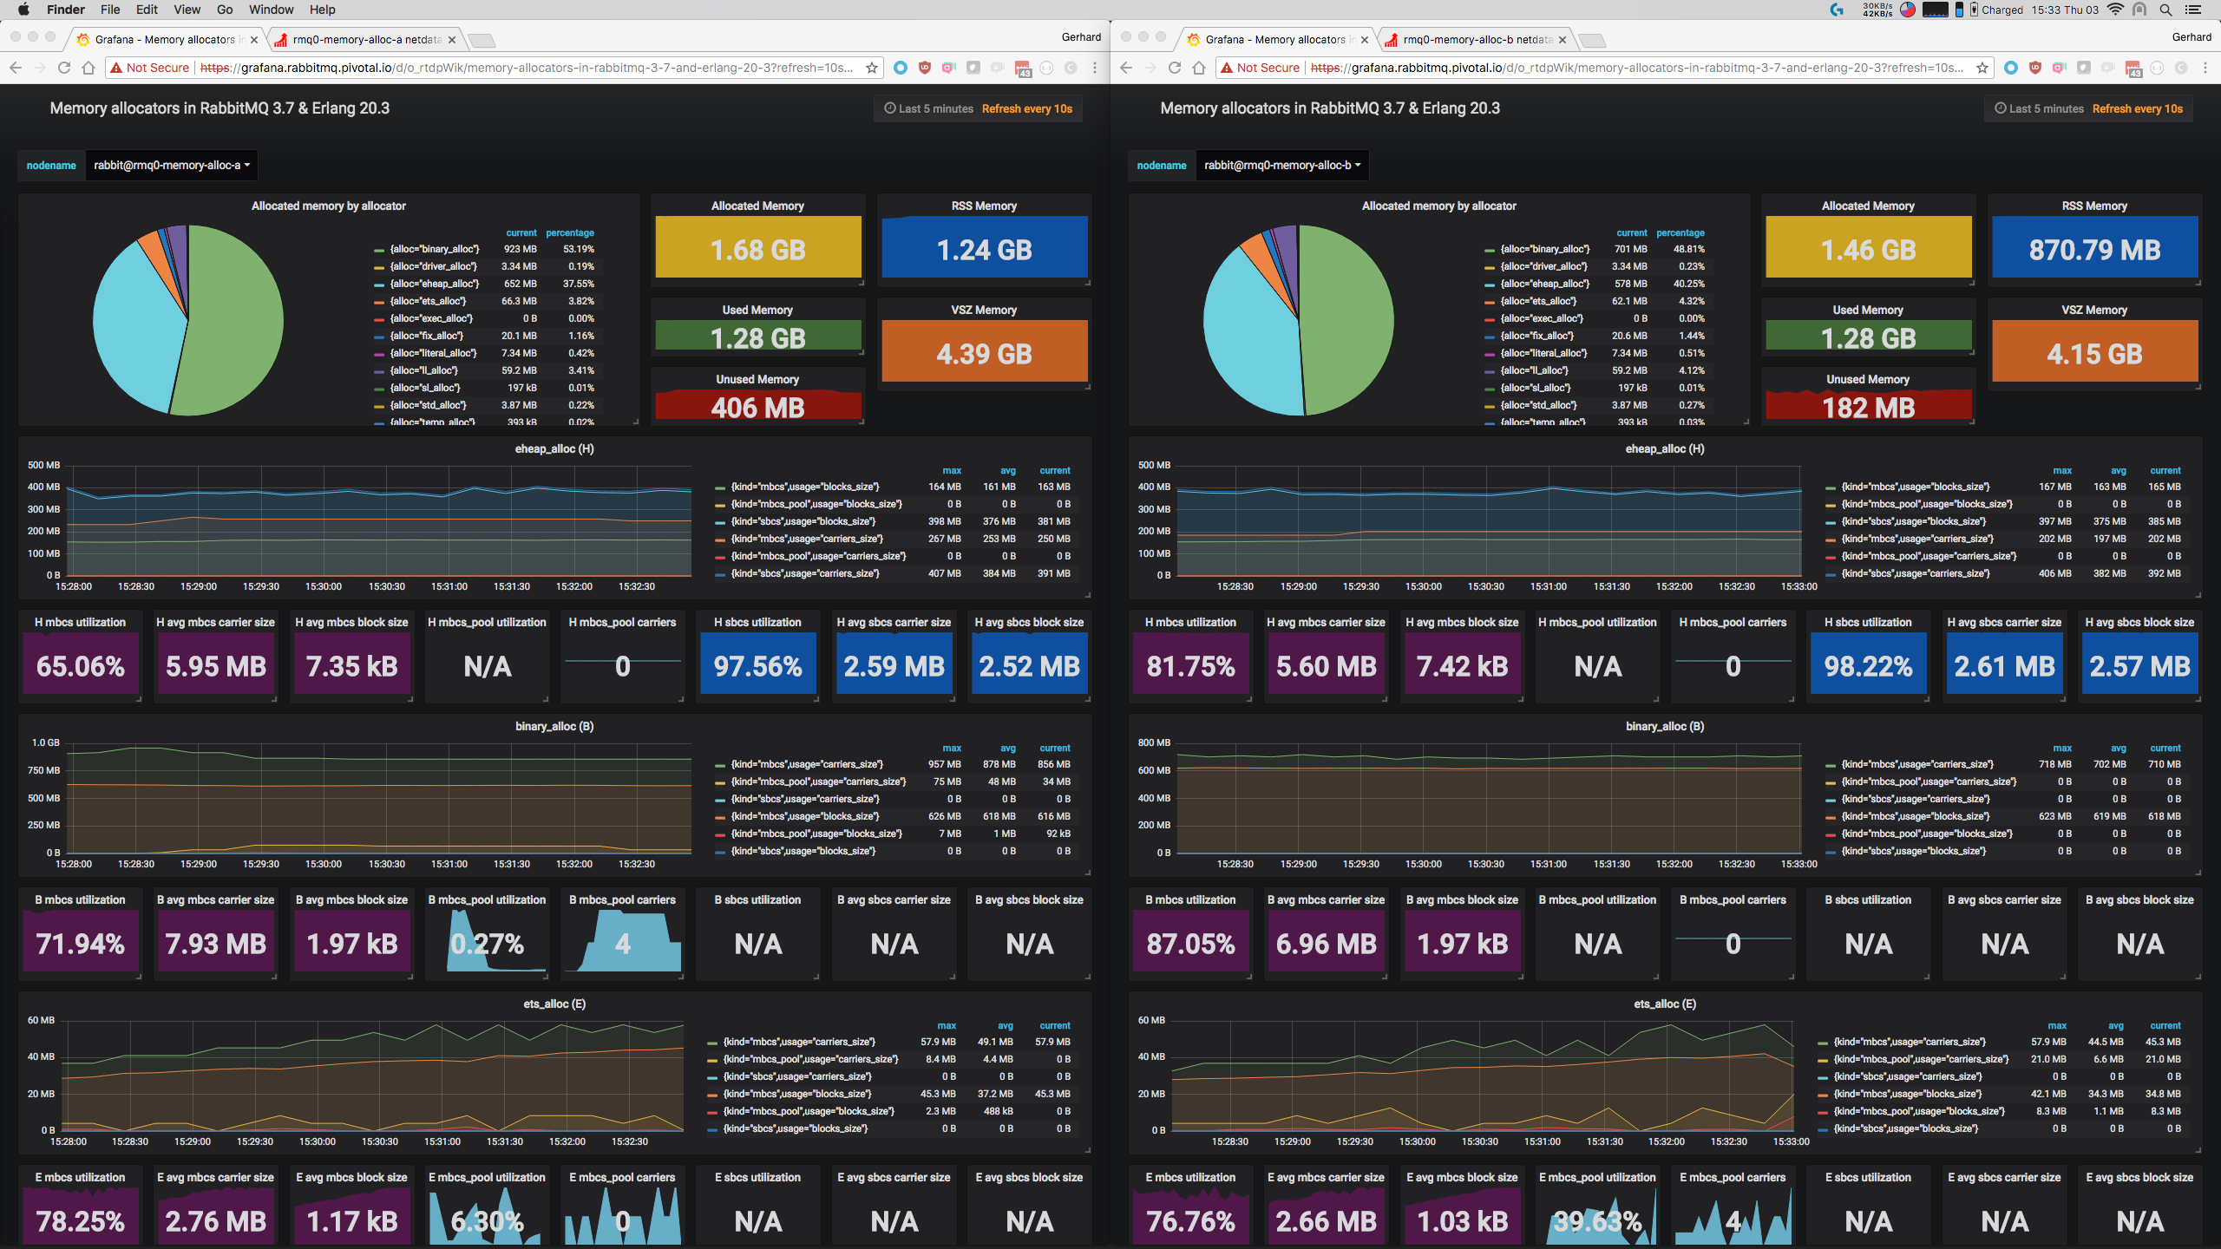The image size is (2221, 1249).
Task: Focus the right window address bar URL
Action: pyautogui.click(x=1637, y=68)
